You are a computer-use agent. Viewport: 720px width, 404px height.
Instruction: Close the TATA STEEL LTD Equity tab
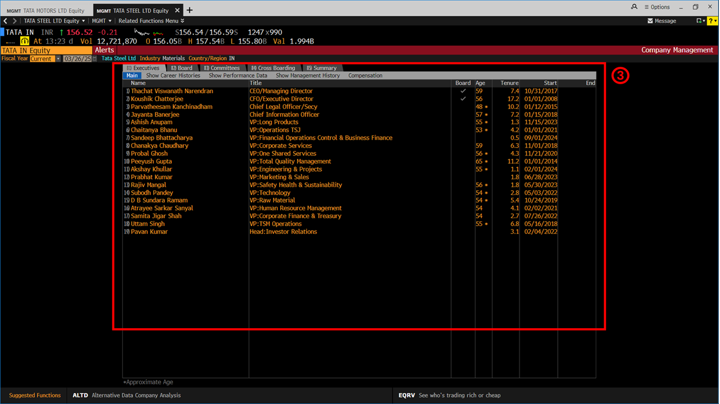[178, 10]
